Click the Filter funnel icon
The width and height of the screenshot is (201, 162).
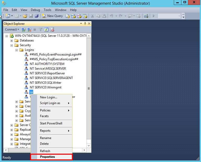point(41,30)
